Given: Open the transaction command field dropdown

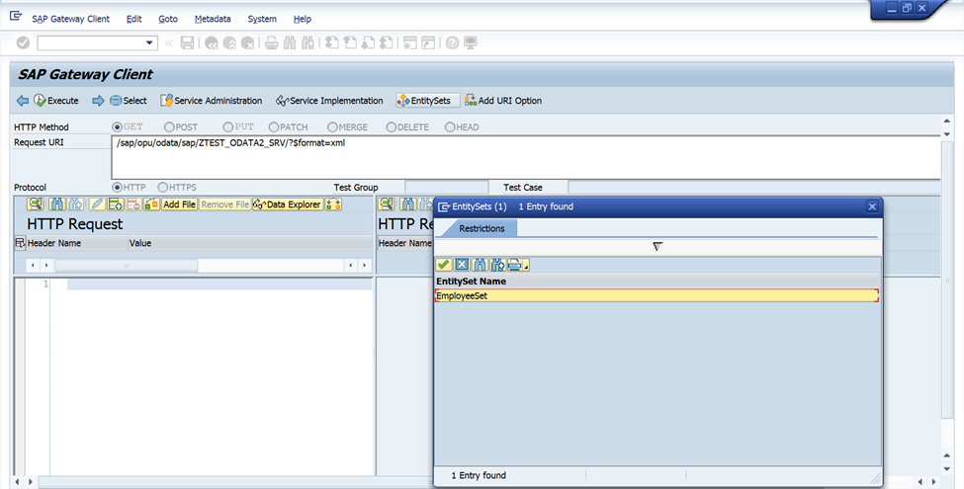Looking at the screenshot, I should pyautogui.click(x=148, y=43).
